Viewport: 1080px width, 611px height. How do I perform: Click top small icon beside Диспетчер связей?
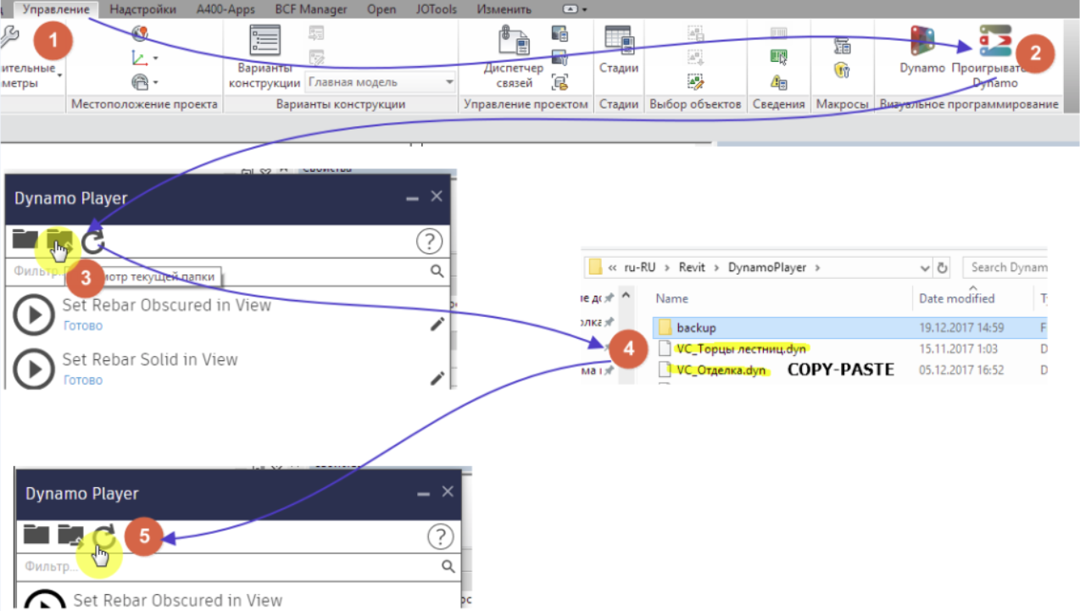[x=559, y=34]
